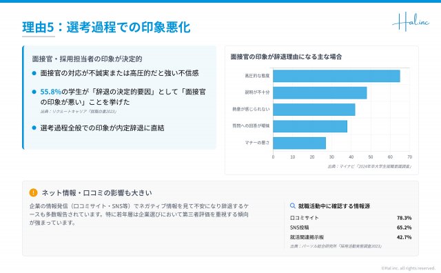Click the 'SNS投稿' row label

point(300,228)
